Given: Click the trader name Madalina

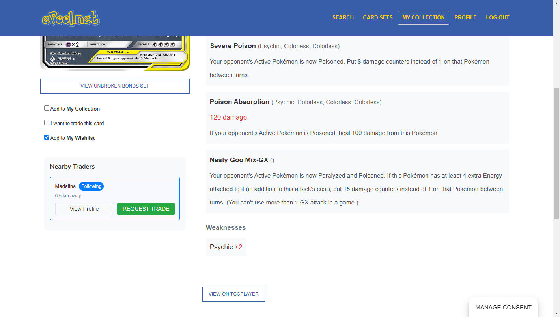Looking at the screenshot, I should point(65,186).
